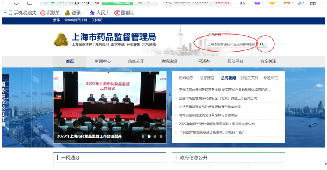Click the site search input field
327x170 pixels.
point(231,44)
